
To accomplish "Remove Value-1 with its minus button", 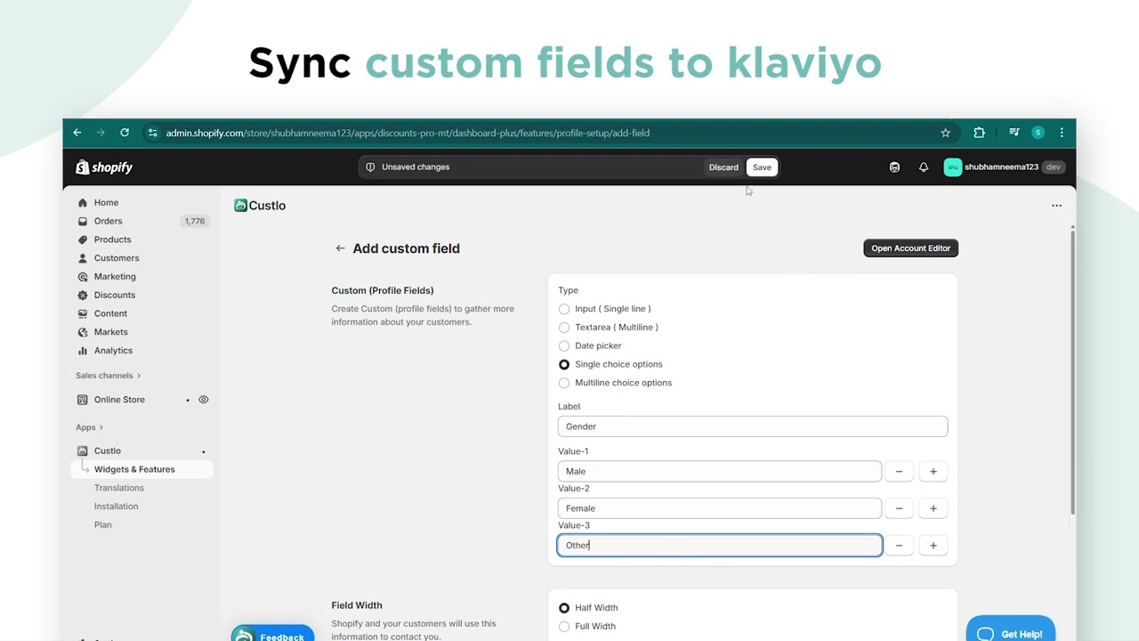I will (899, 472).
